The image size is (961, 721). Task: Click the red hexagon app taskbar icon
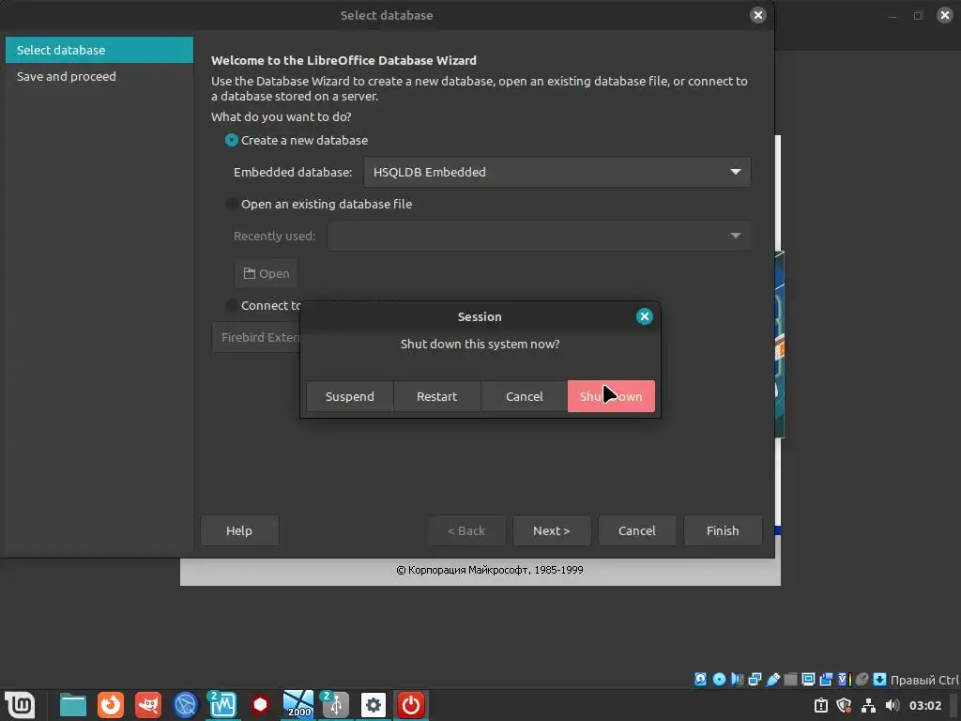click(x=260, y=705)
